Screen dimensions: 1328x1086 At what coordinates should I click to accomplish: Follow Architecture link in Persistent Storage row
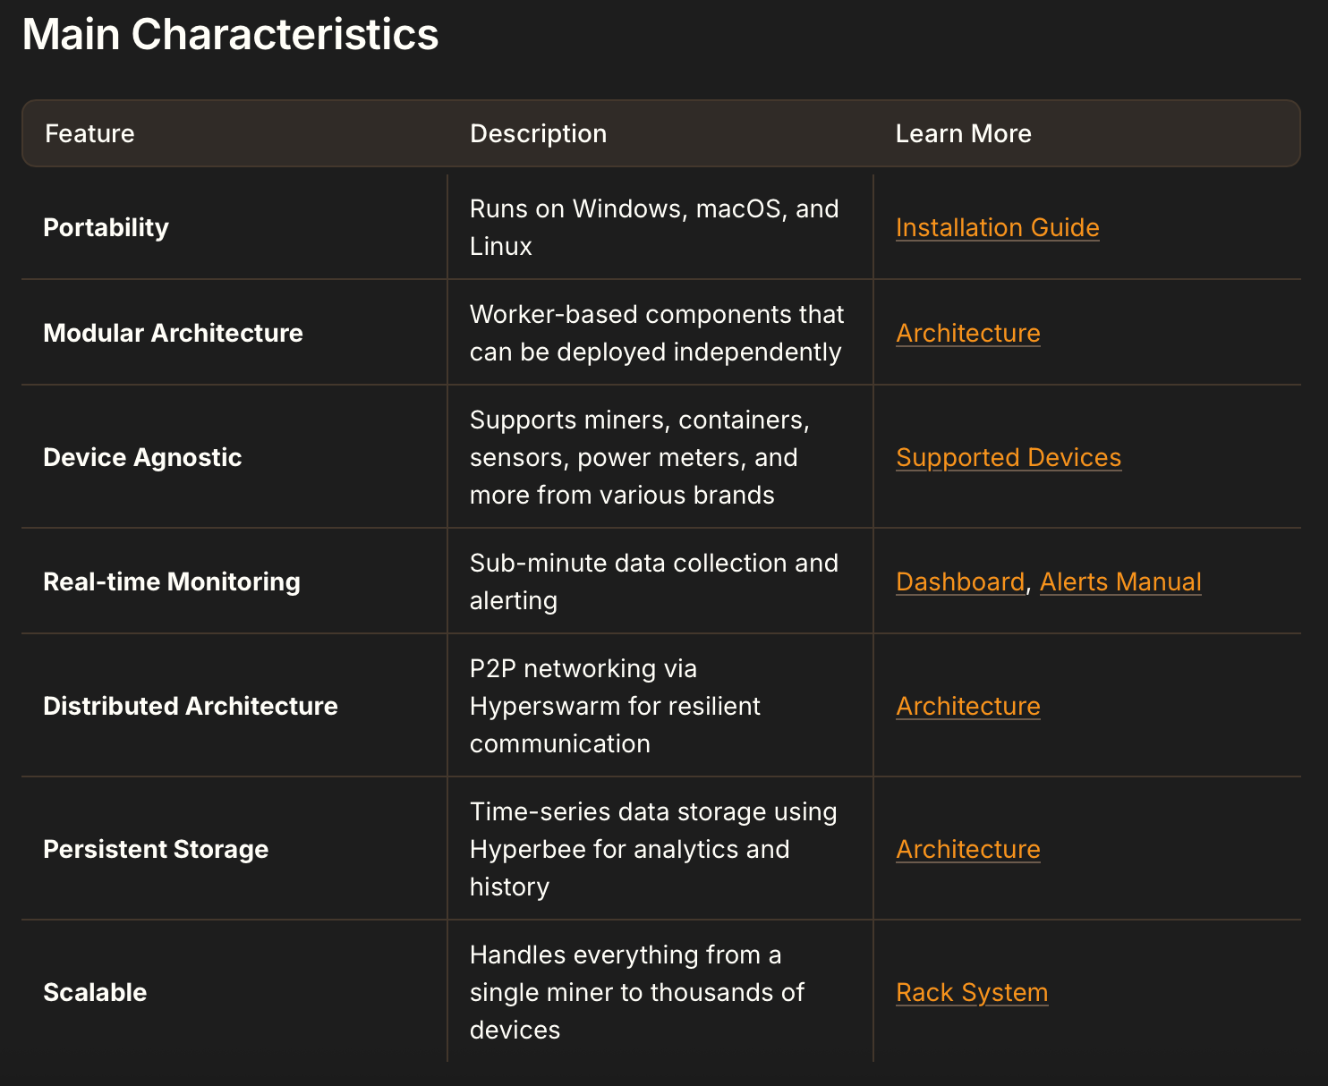(x=967, y=849)
